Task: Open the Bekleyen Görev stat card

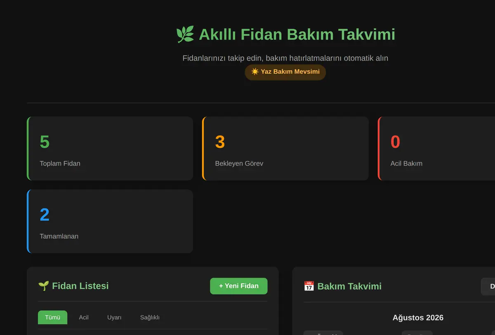Action: pos(285,148)
